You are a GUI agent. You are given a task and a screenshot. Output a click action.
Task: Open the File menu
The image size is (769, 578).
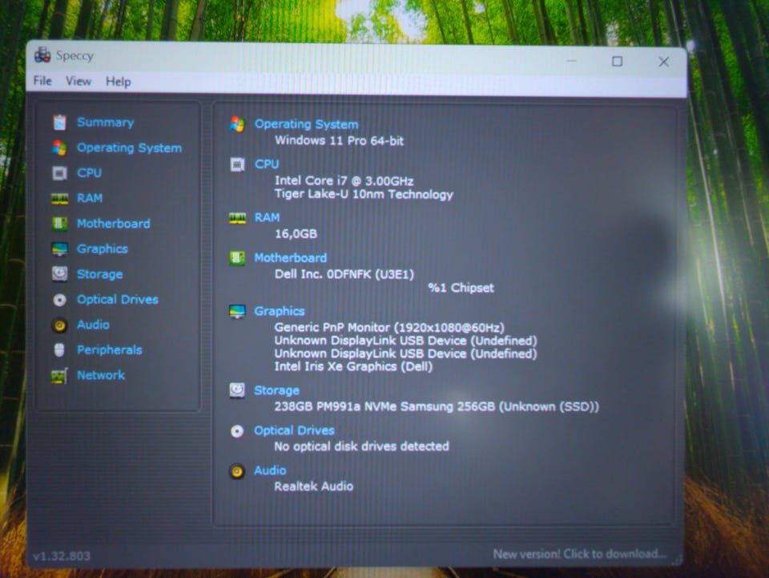(42, 80)
